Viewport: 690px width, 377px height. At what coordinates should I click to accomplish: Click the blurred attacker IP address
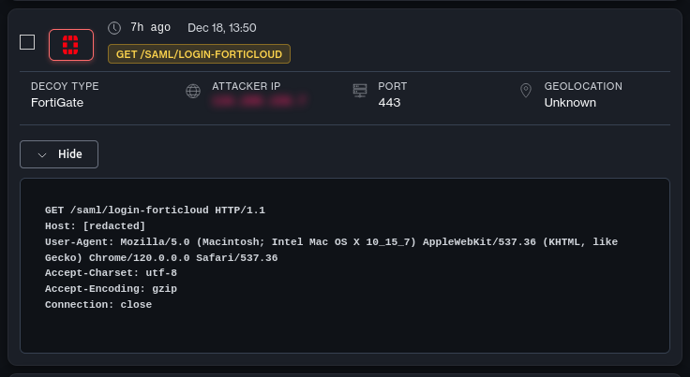(259, 101)
